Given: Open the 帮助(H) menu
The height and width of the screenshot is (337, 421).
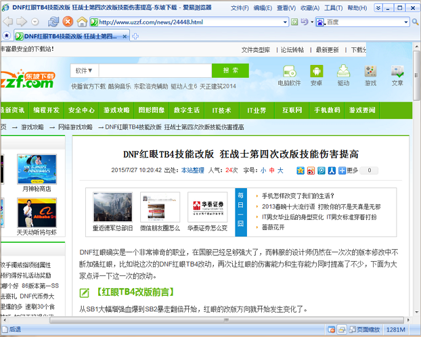Looking at the screenshot, I should click(357, 8).
